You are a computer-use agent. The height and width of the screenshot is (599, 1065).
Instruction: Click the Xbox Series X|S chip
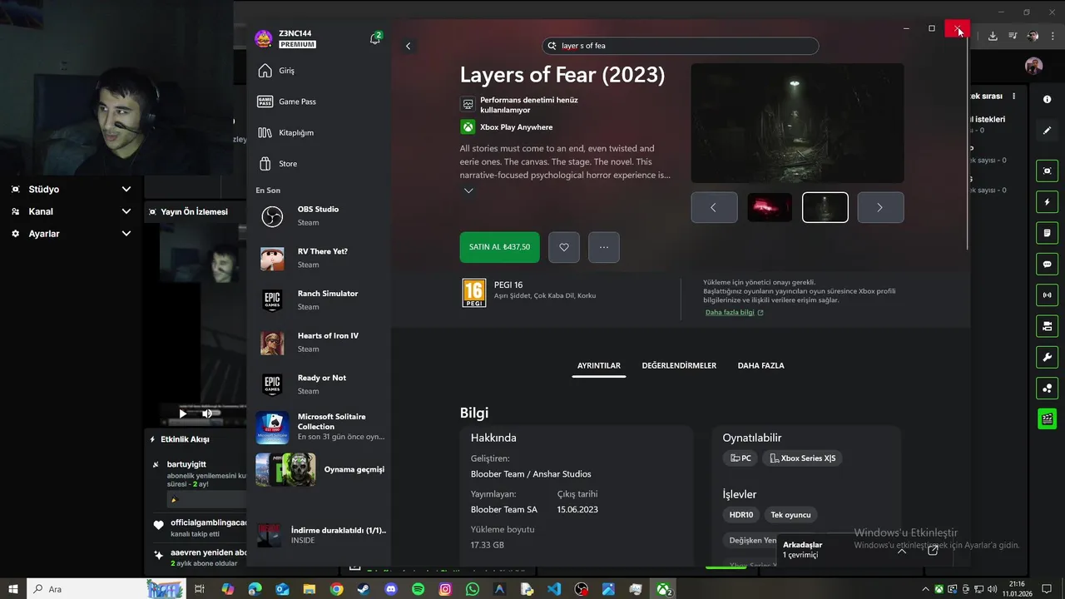click(803, 458)
